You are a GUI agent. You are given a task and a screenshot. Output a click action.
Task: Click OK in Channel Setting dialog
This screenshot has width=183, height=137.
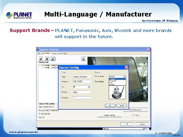point(110,106)
